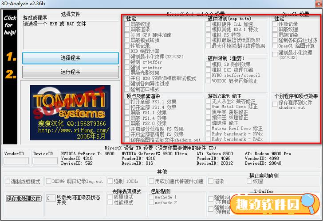Click the seconds field before 秒后关闭渲染
The image size is (323, 221).
51,198
